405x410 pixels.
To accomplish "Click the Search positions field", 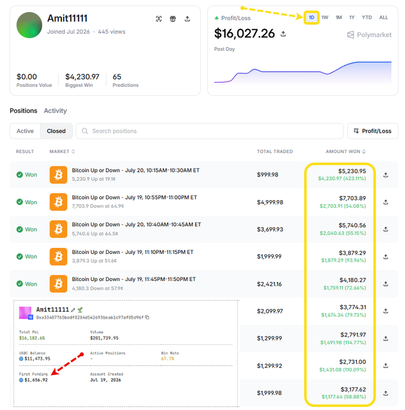I will pos(210,131).
